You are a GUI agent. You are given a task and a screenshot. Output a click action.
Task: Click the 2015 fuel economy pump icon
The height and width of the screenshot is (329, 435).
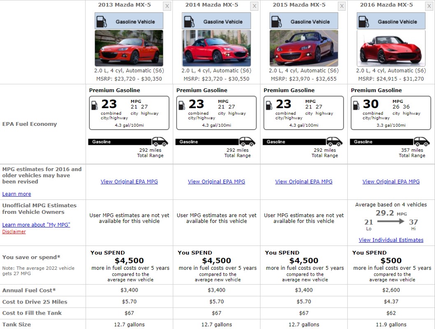point(269,105)
